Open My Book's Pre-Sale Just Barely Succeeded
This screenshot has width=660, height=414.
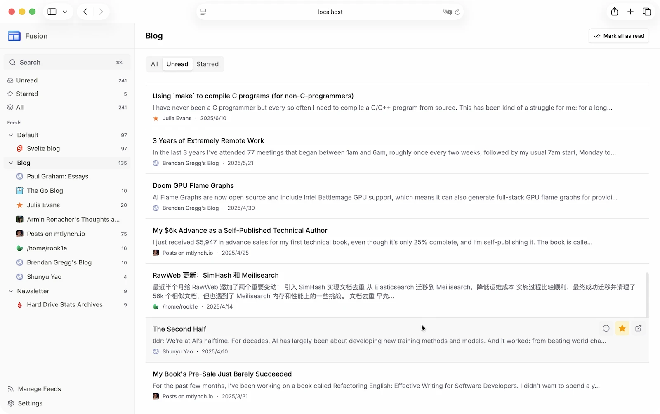(397, 385)
